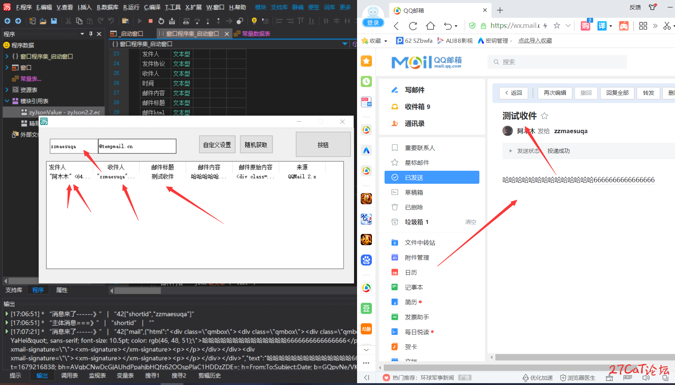Click the large 按钮 button in app window
Screen dimensions: 675x385
coord(323,145)
